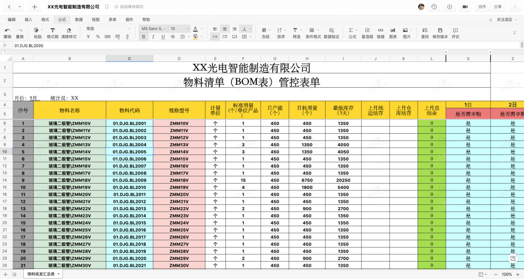
Task: Create new document with plus icon
Action: pos(34,7)
